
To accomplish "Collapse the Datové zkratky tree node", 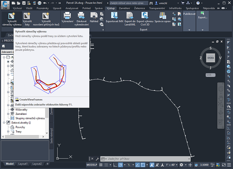I will click(4, 123).
